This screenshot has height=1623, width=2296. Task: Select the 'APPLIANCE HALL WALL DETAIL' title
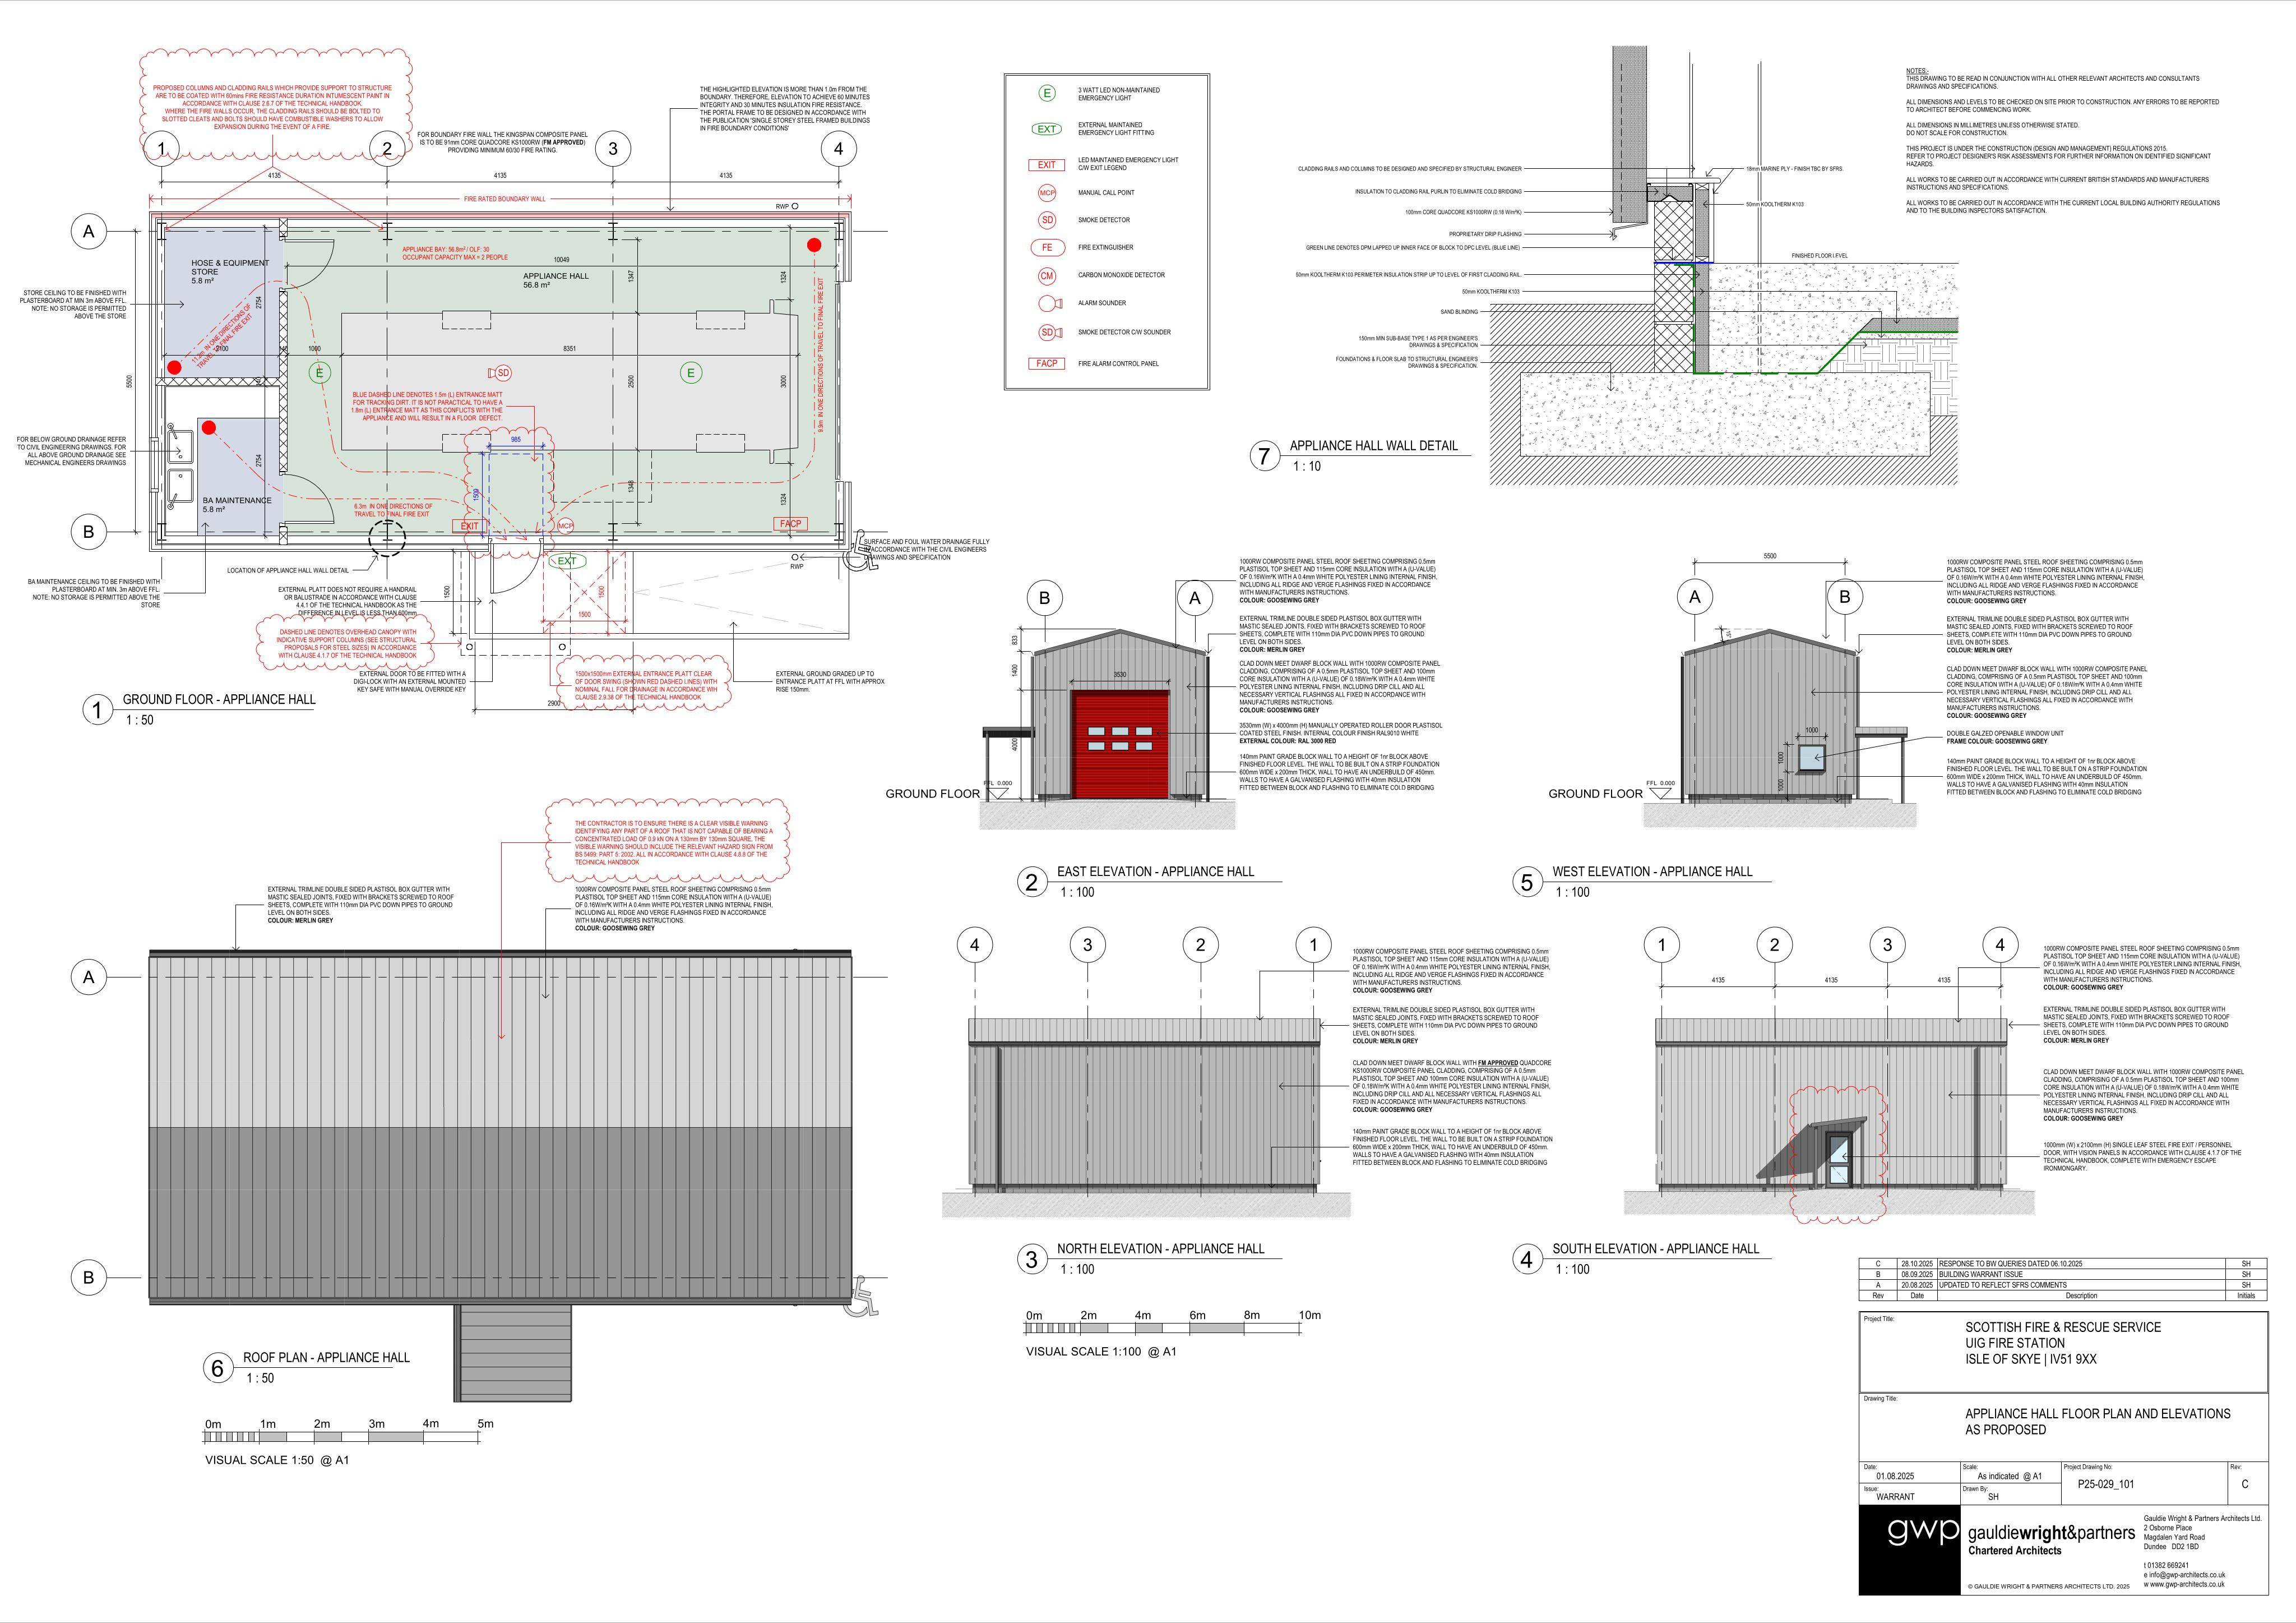1373,445
